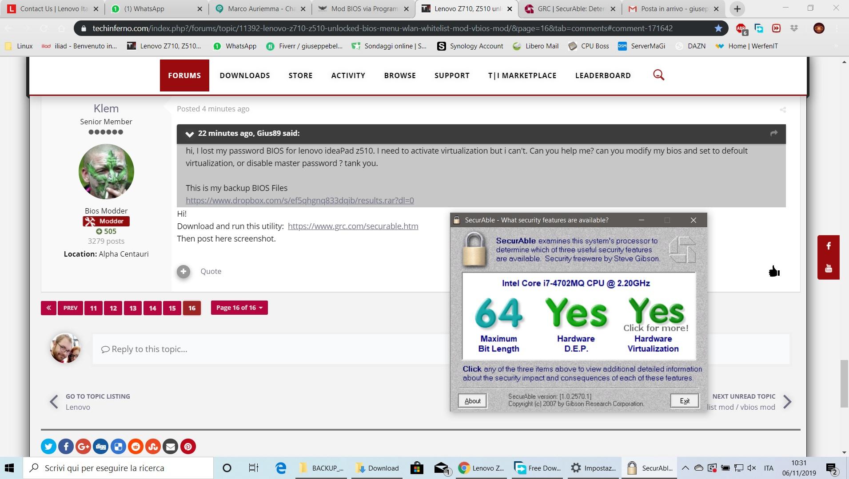
Task: Share topic on Twitter
Action: 49,447
